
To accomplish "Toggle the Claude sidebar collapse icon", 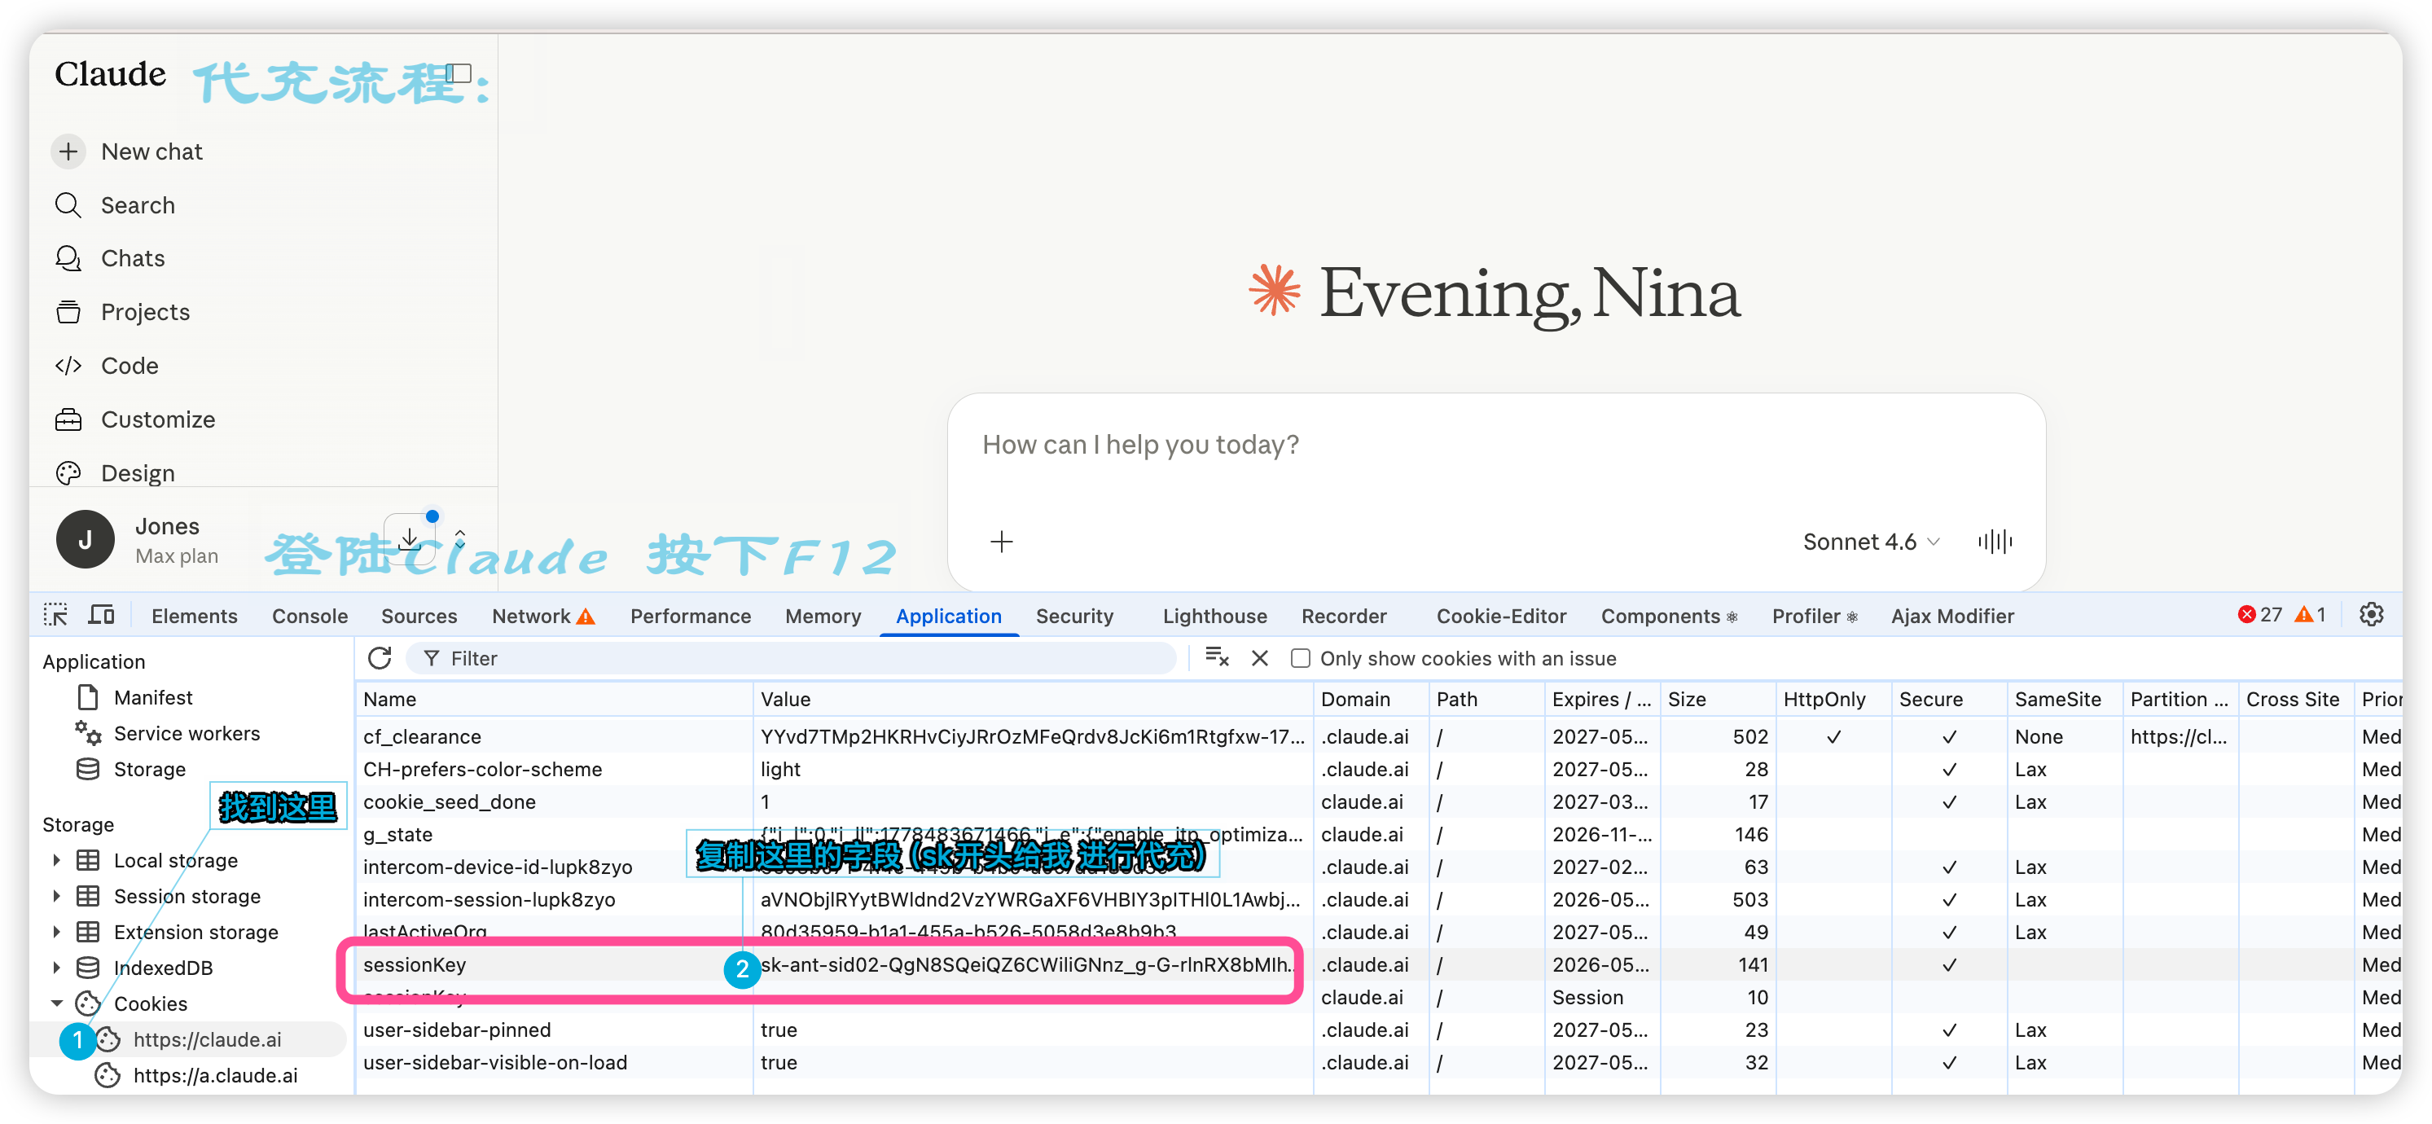I will pos(459,73).
